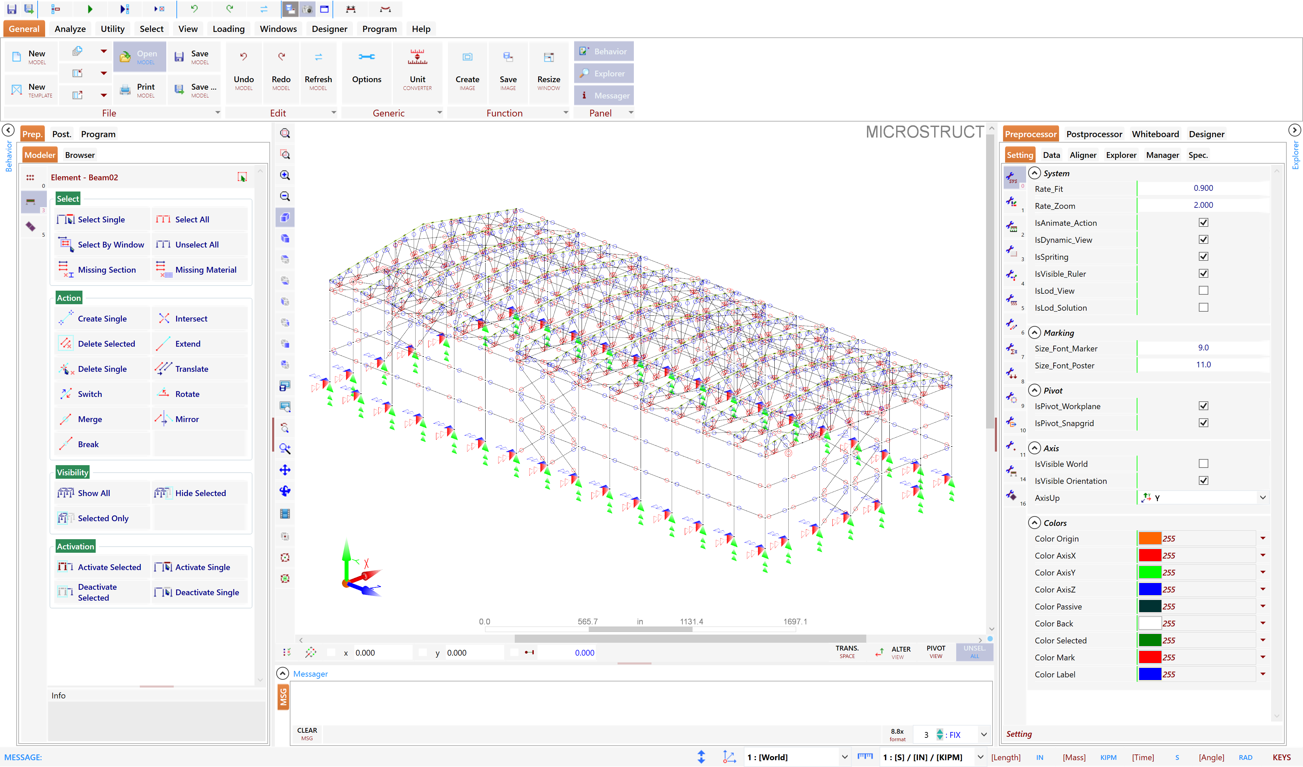Viewport: 1303px width, 767px height.
Task: Click the pan move arrows icon
Action: tap(285, 470)
